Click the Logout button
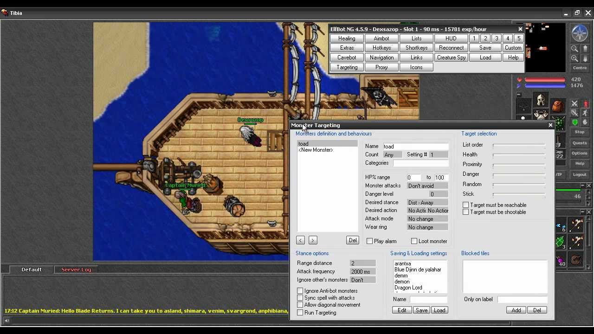This screenshot has width=594, height=334. click(580, 174)
